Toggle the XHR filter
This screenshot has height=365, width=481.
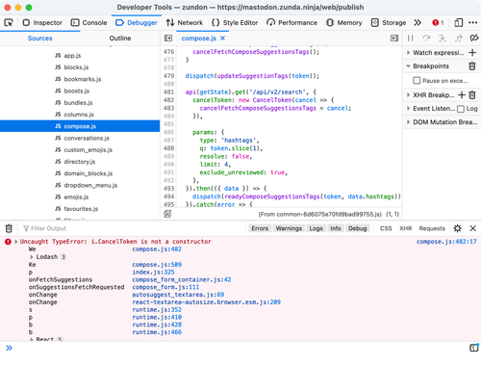point(405,228)
